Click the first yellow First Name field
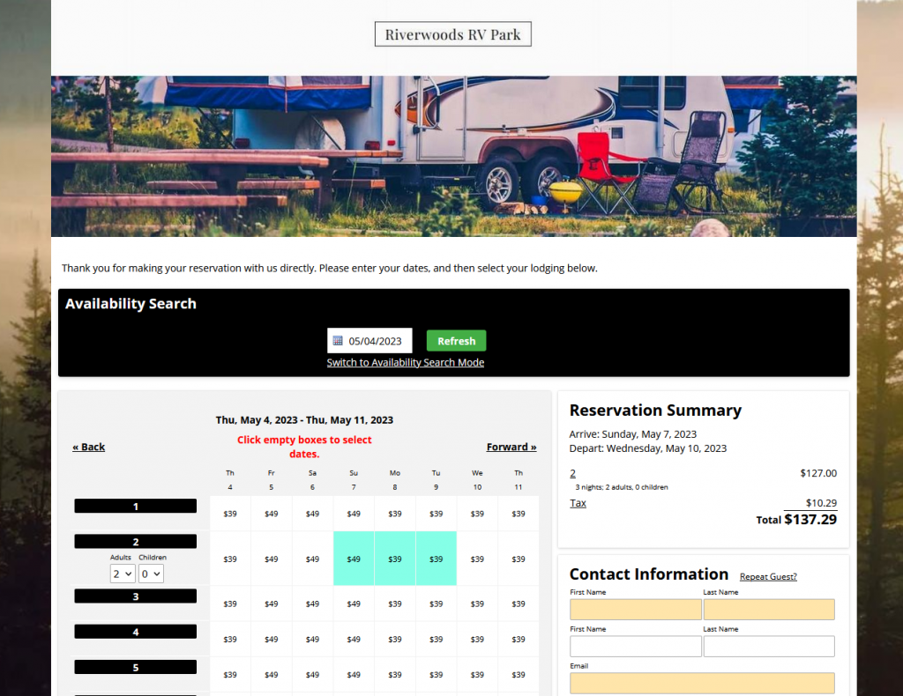The width and height of the screenshot is (903, 696). point(635,609)
